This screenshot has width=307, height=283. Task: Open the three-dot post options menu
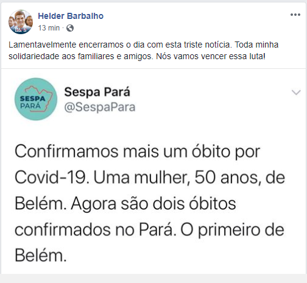(295, 15)
